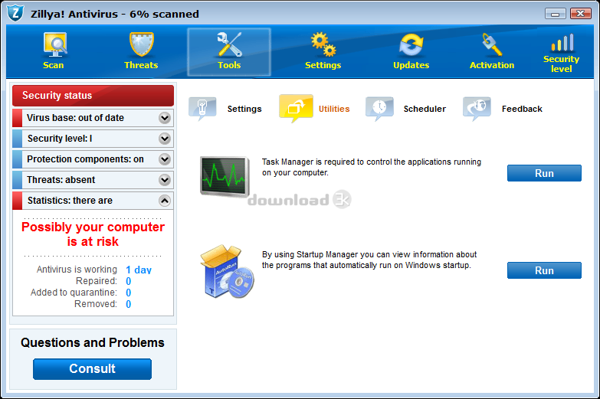Click the Zillya shield logo in title bar

pyautogui.click(x=15, y=13)
